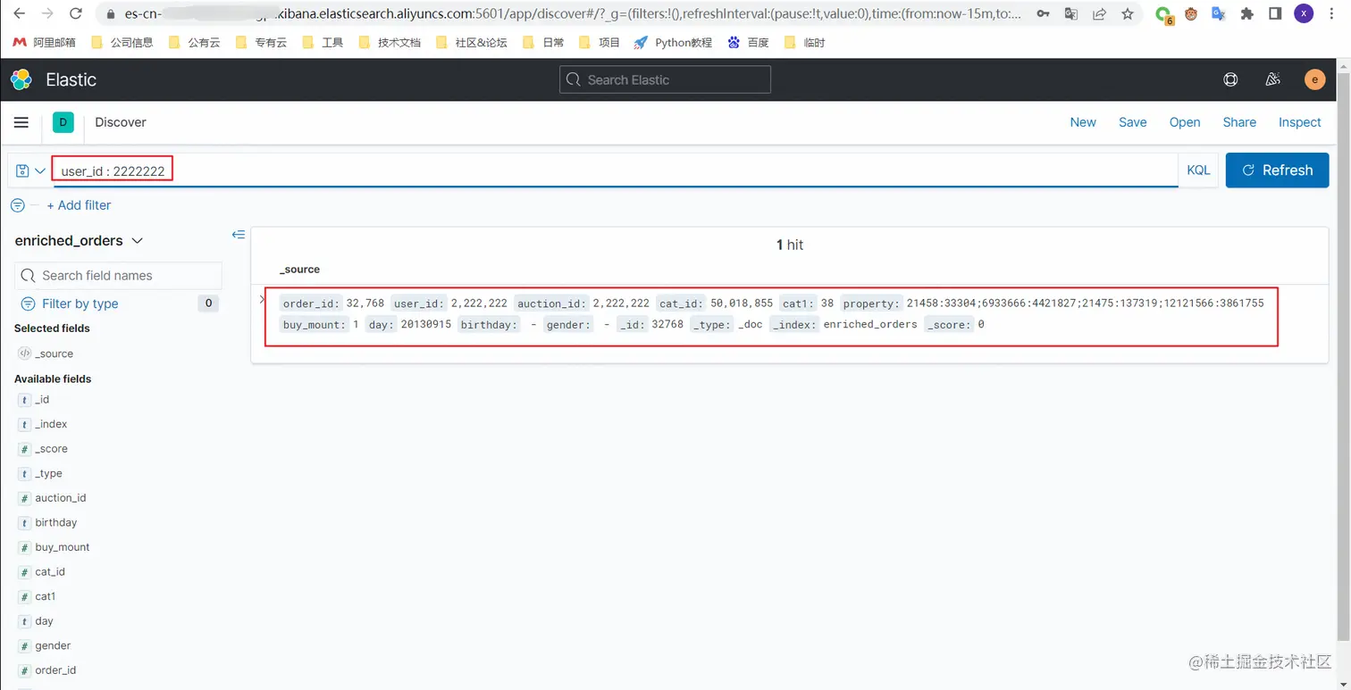Viewport: 1351px width, 690px height.
Task: Focus the Search Elastic box
Action: click(665, 79)
